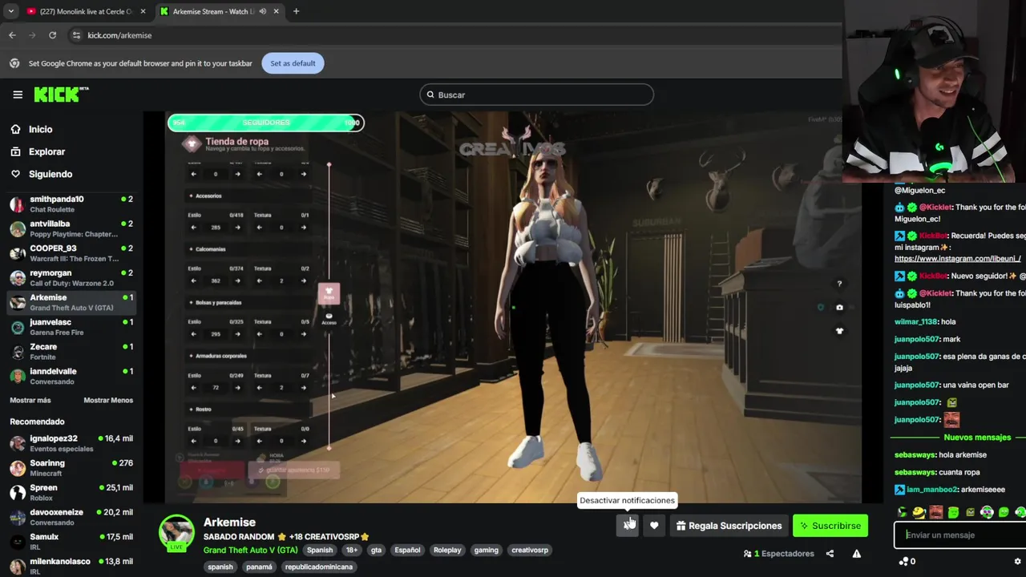Click the Spanish tag

(x=319, y=550)
